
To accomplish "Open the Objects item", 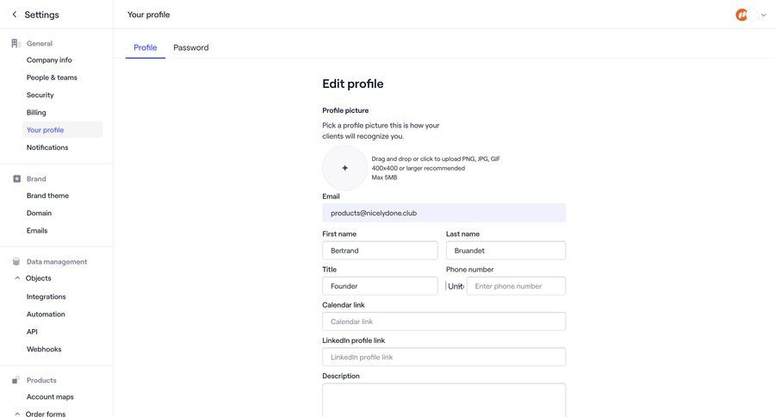I will [x=39, y=278].
